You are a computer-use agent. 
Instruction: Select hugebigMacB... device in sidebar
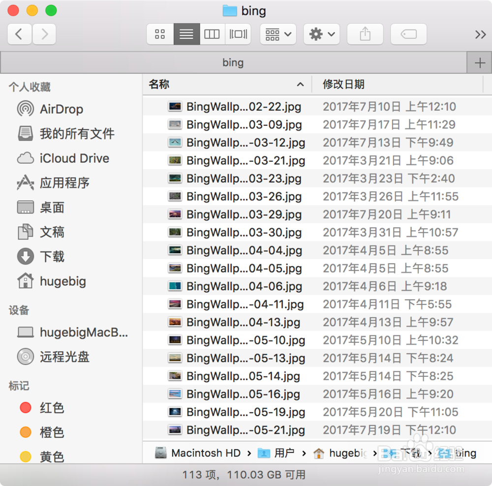pos(73,332)
